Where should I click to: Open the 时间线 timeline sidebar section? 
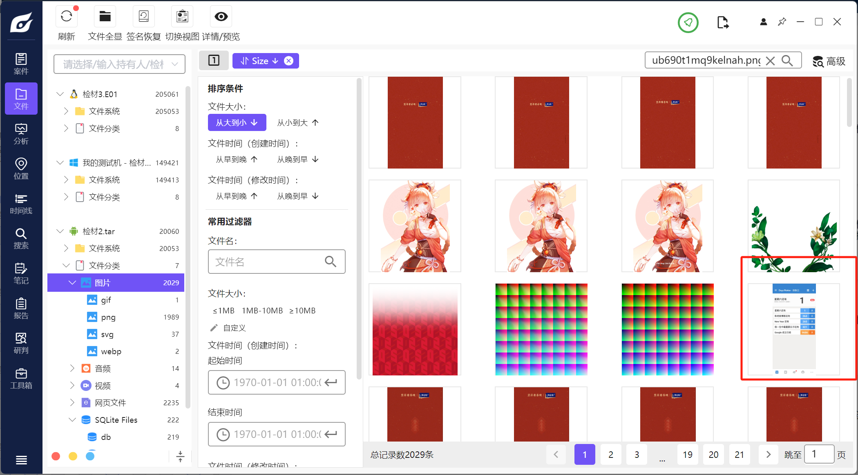tap(21, 204)
